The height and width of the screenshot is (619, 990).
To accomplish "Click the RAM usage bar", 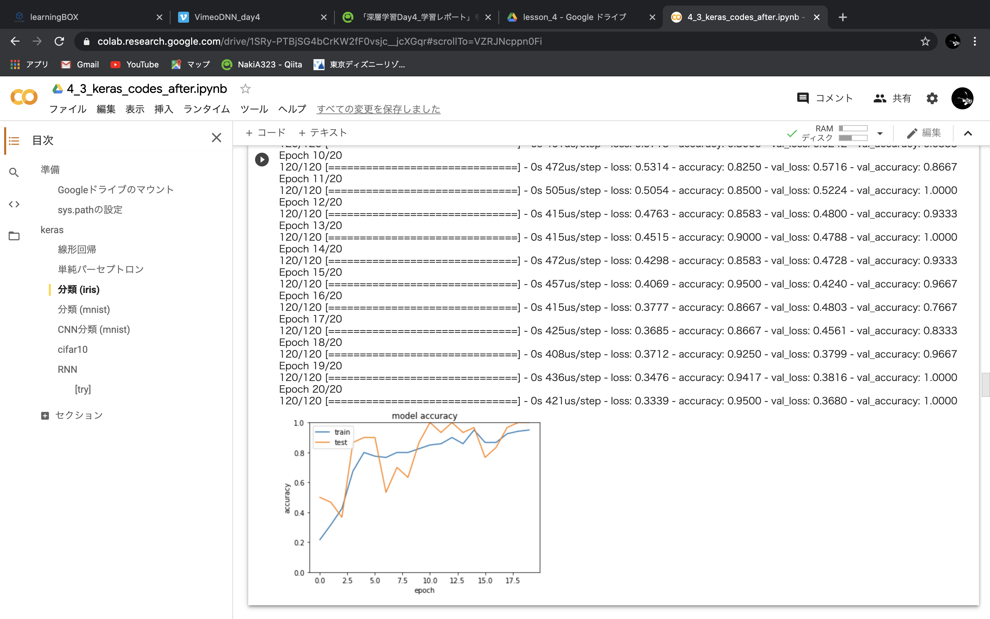I will [852, 129].
